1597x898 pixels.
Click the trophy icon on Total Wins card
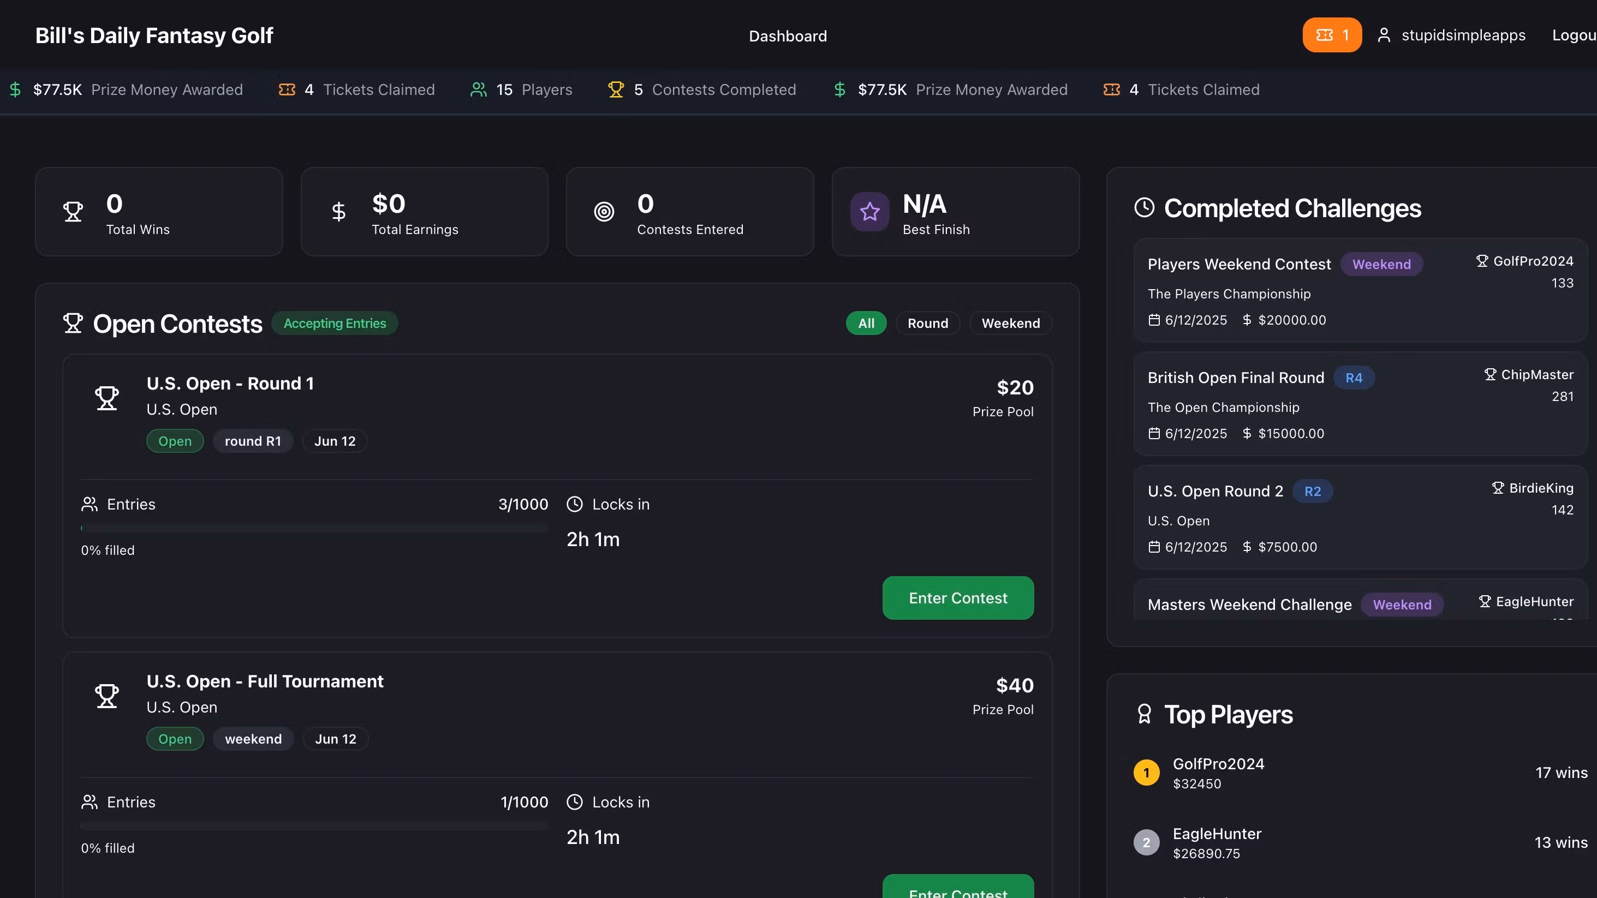(73, 212)
